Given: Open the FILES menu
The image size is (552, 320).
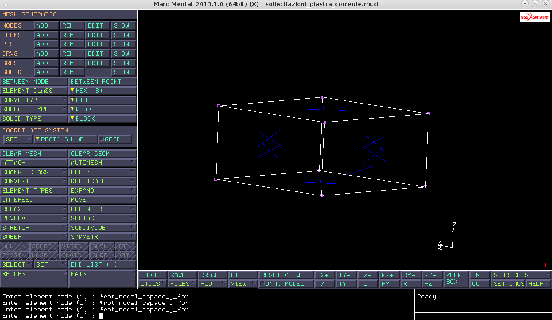Looking at the screenshot, I should pyautogui.click(x=182, y=284).
